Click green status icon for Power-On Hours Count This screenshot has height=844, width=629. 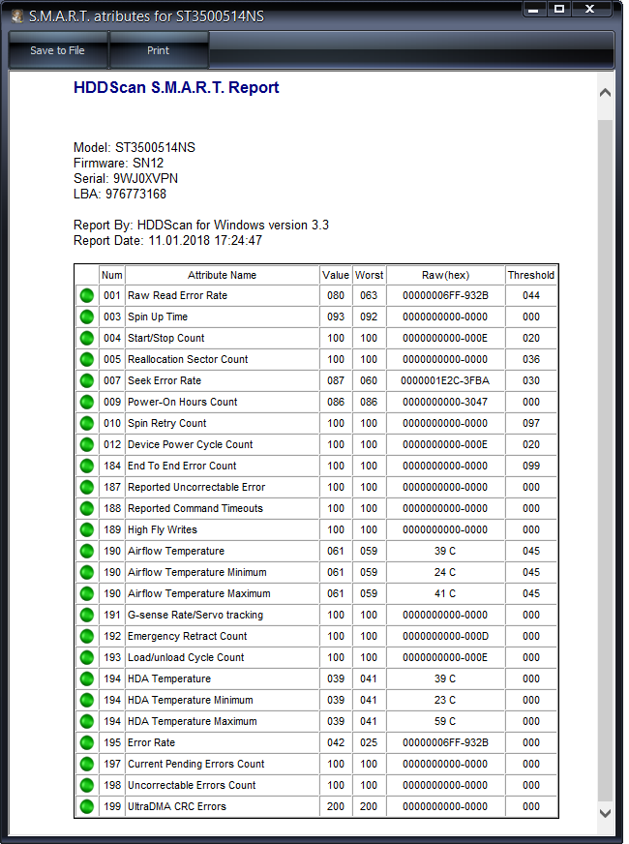point(87,403)
